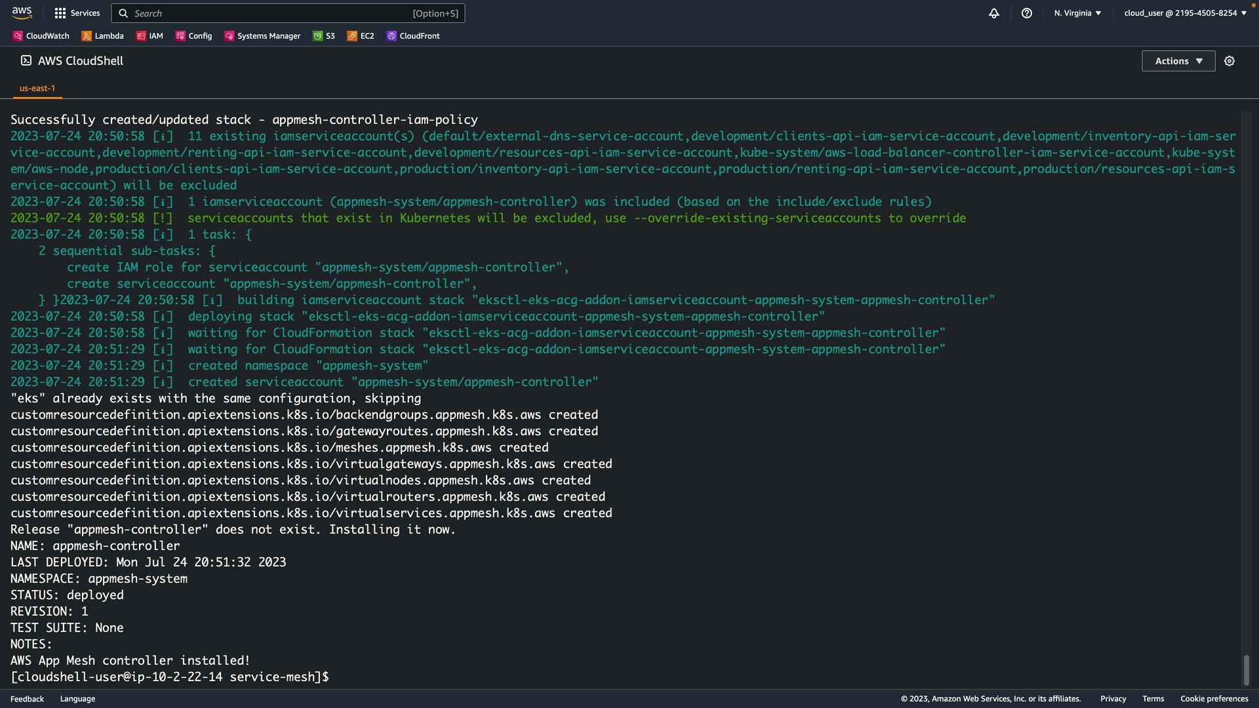Screen dimensions: 1259x708
Task: Open the notifications bell icon
Action: click(x=994, y=13)
